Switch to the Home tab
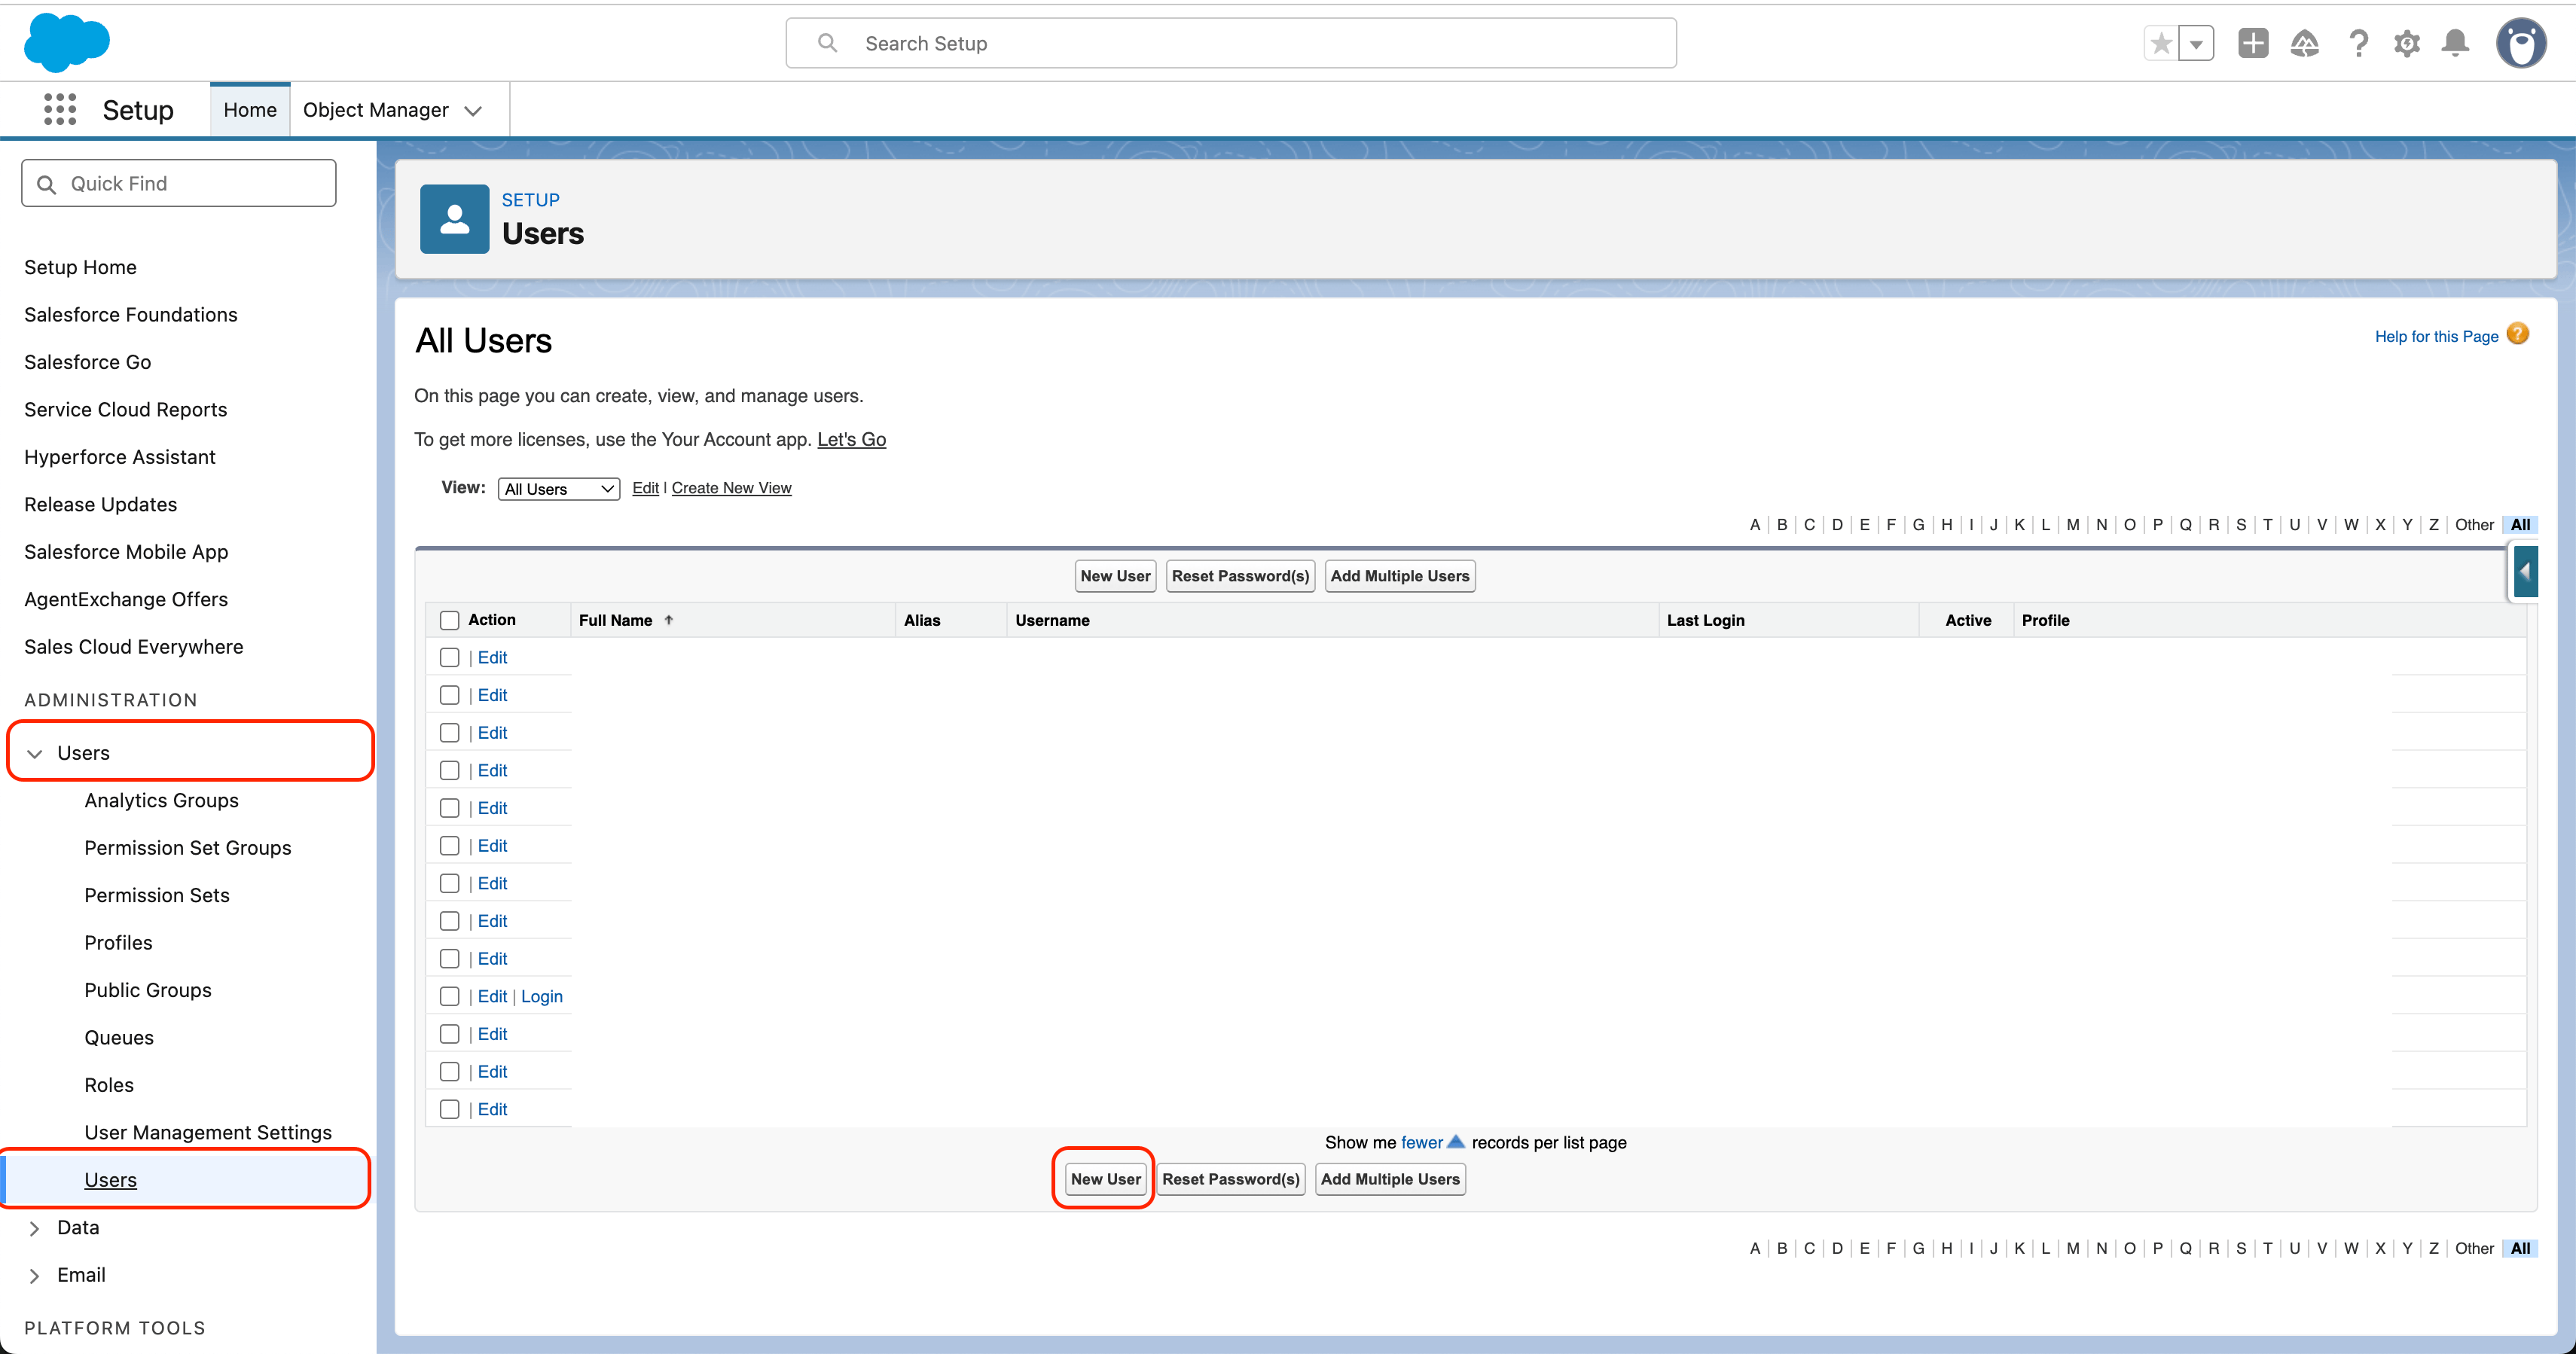The width and height of the screenshot is (2576, 1354). [x=250, y=110]
